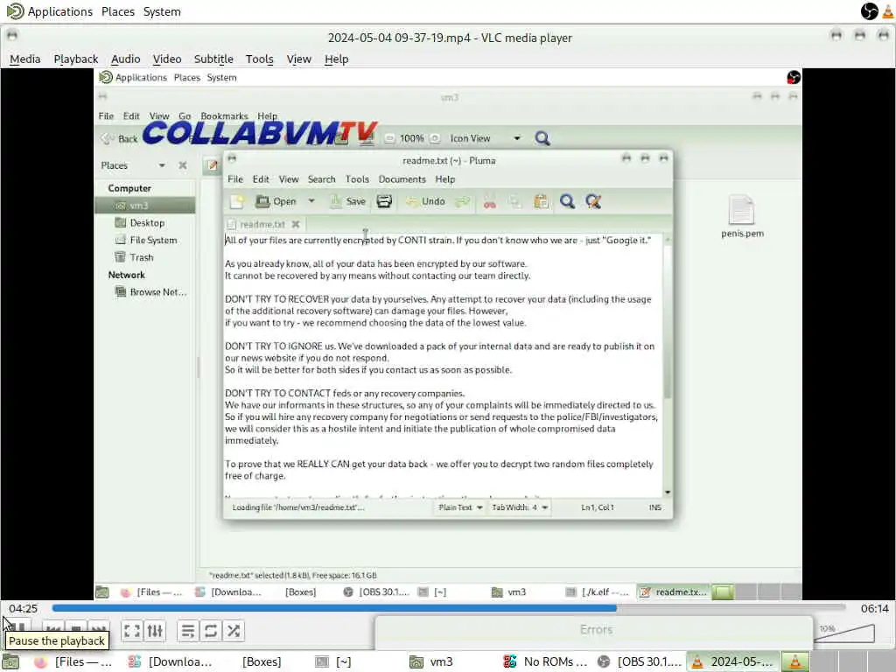Toggle VLC random shuffle mode
Image resolution: width=896 pixels, height=672 pixels.
pyautogui.click(x=233, y=631)
